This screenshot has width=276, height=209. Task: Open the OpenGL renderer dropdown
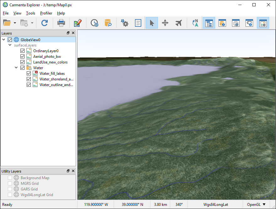(x=256, y=205)
